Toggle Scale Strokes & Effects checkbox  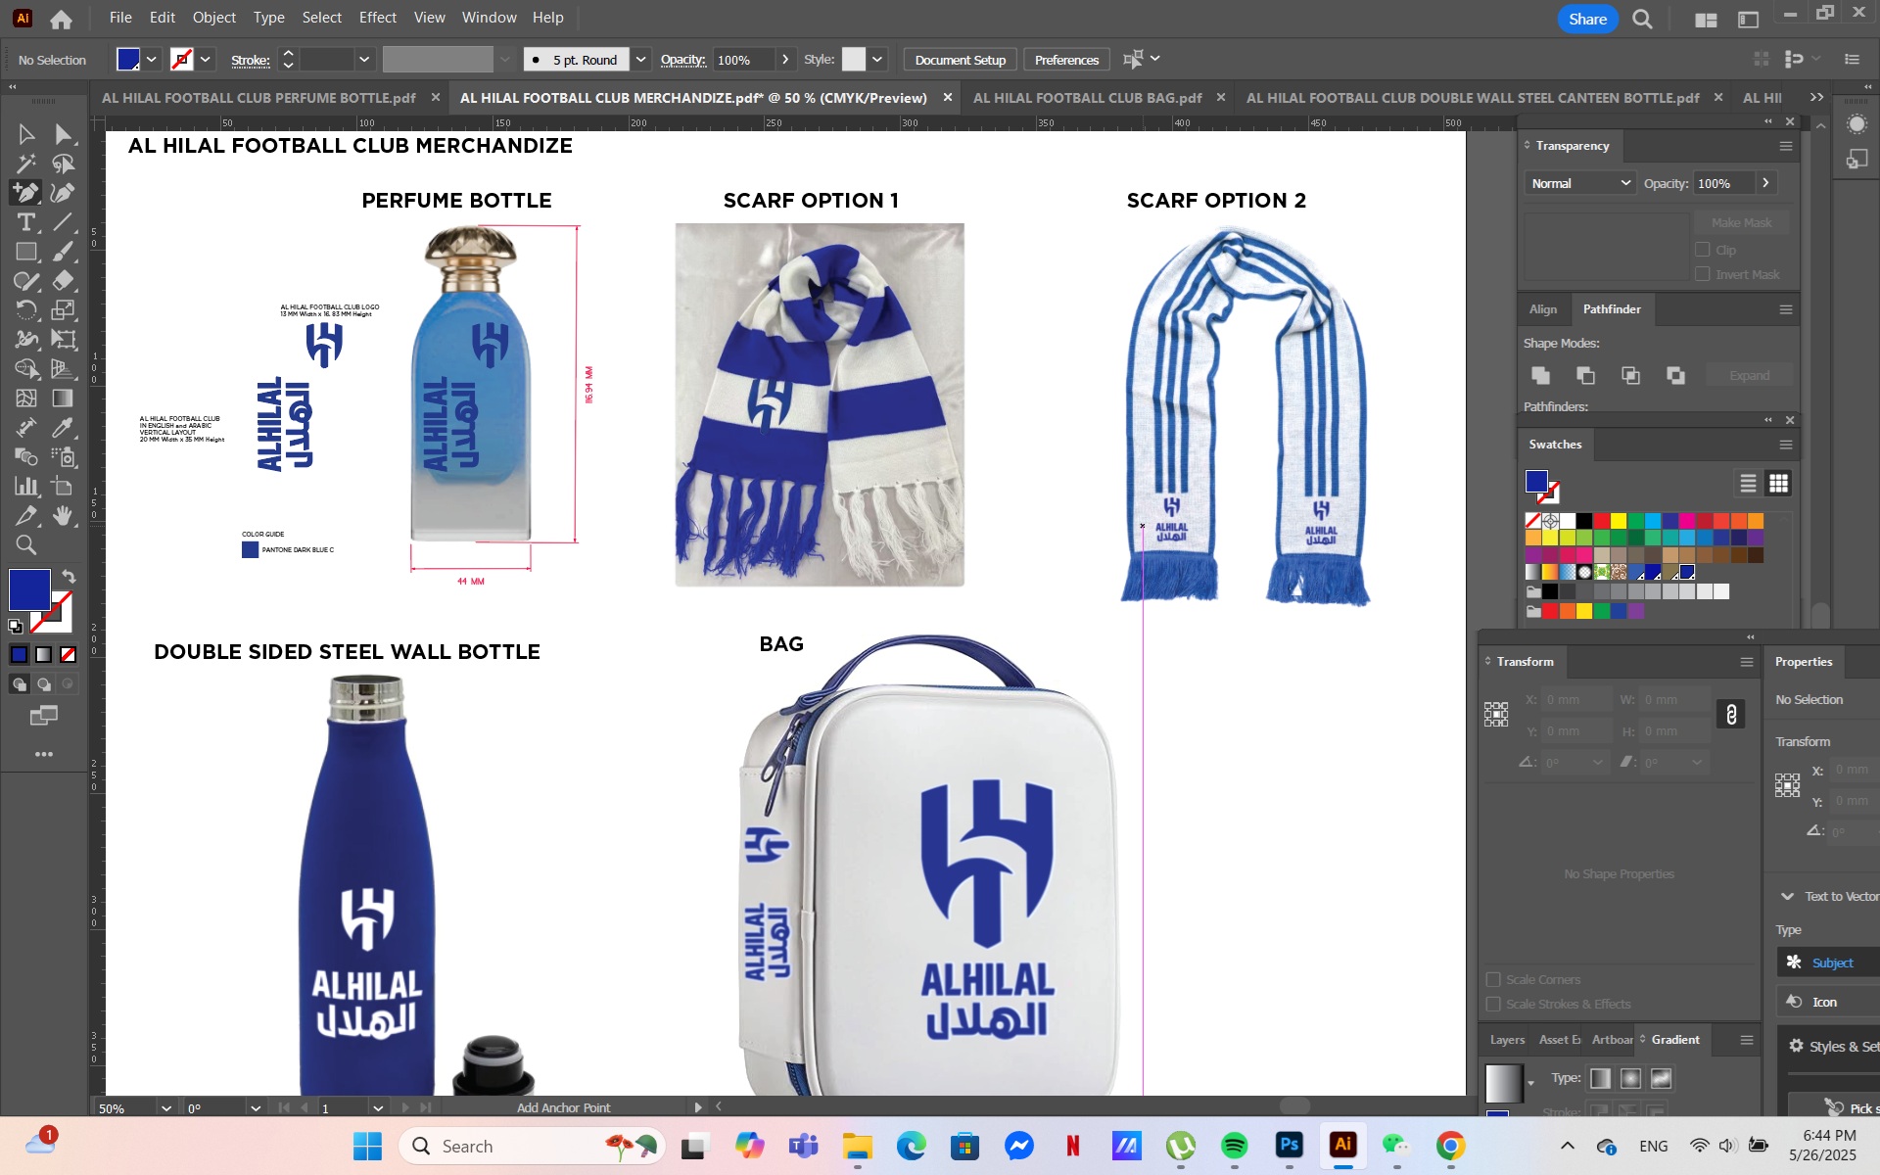(1493, 1004)
